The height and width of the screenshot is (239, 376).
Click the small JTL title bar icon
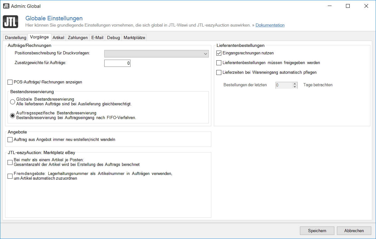coord(6,6)
